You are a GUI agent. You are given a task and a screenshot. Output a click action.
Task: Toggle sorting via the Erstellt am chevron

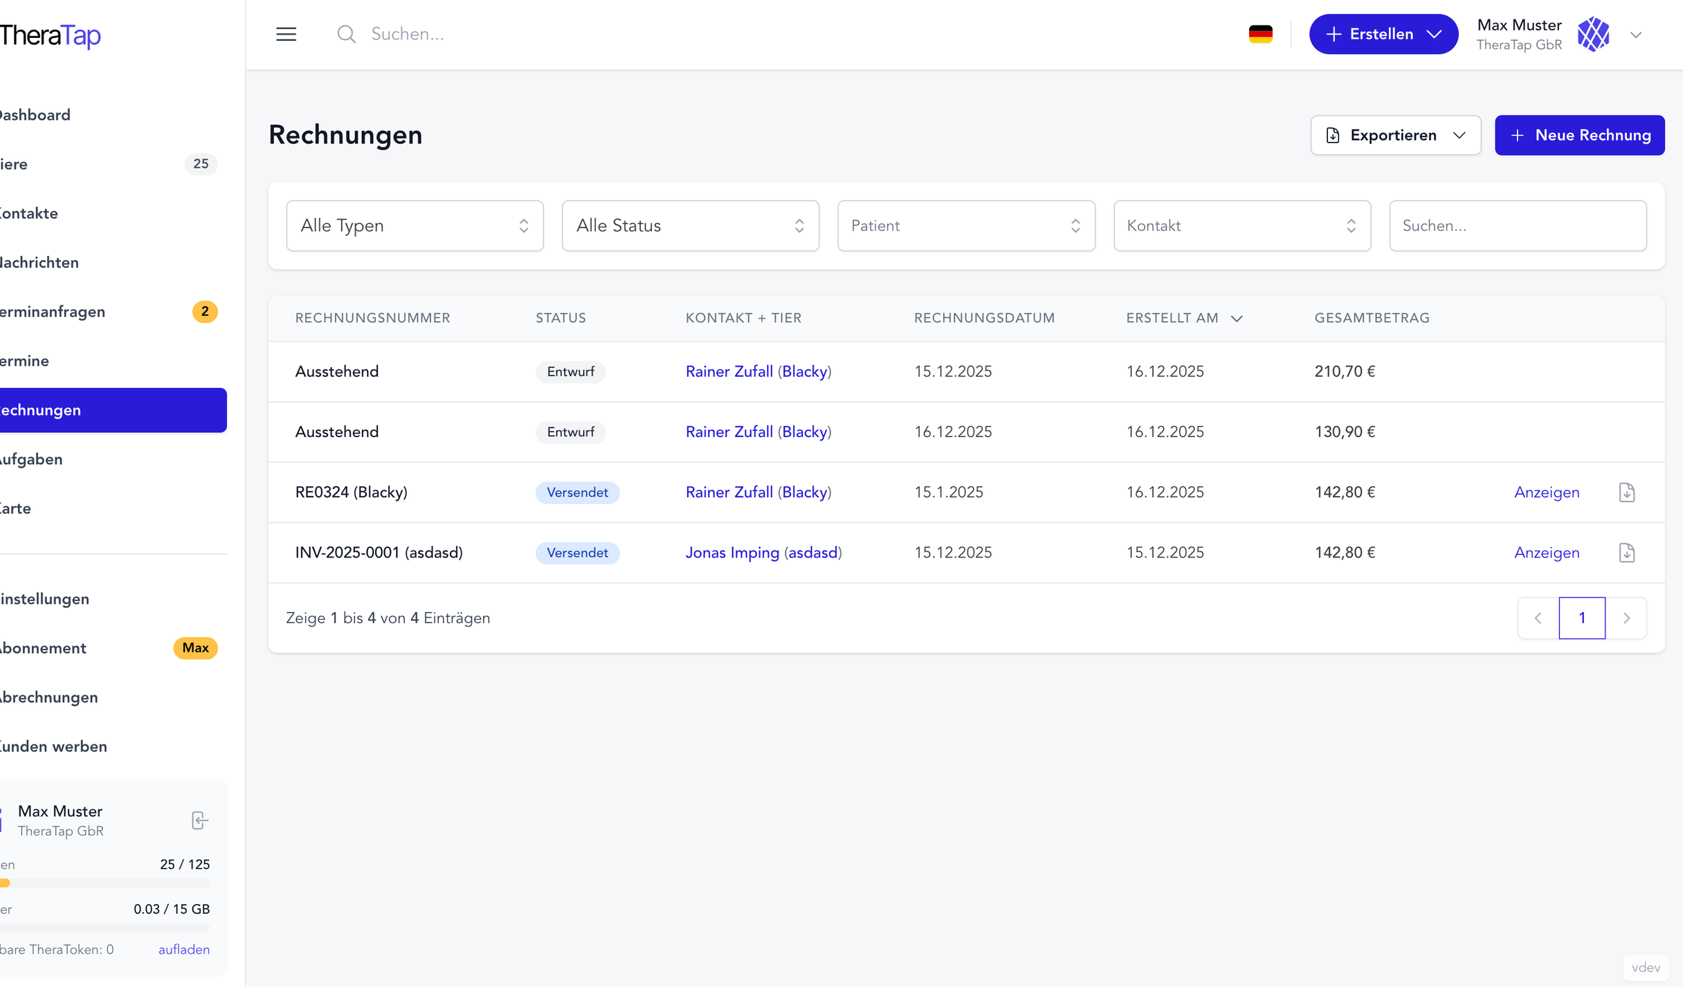(x=1237, y=319)
